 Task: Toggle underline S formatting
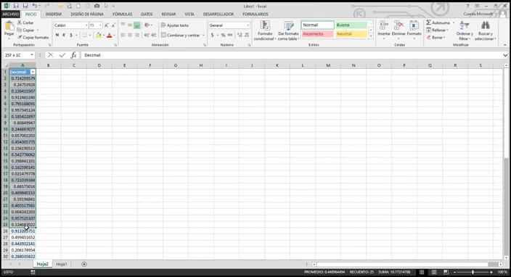[x=71, y=35]
